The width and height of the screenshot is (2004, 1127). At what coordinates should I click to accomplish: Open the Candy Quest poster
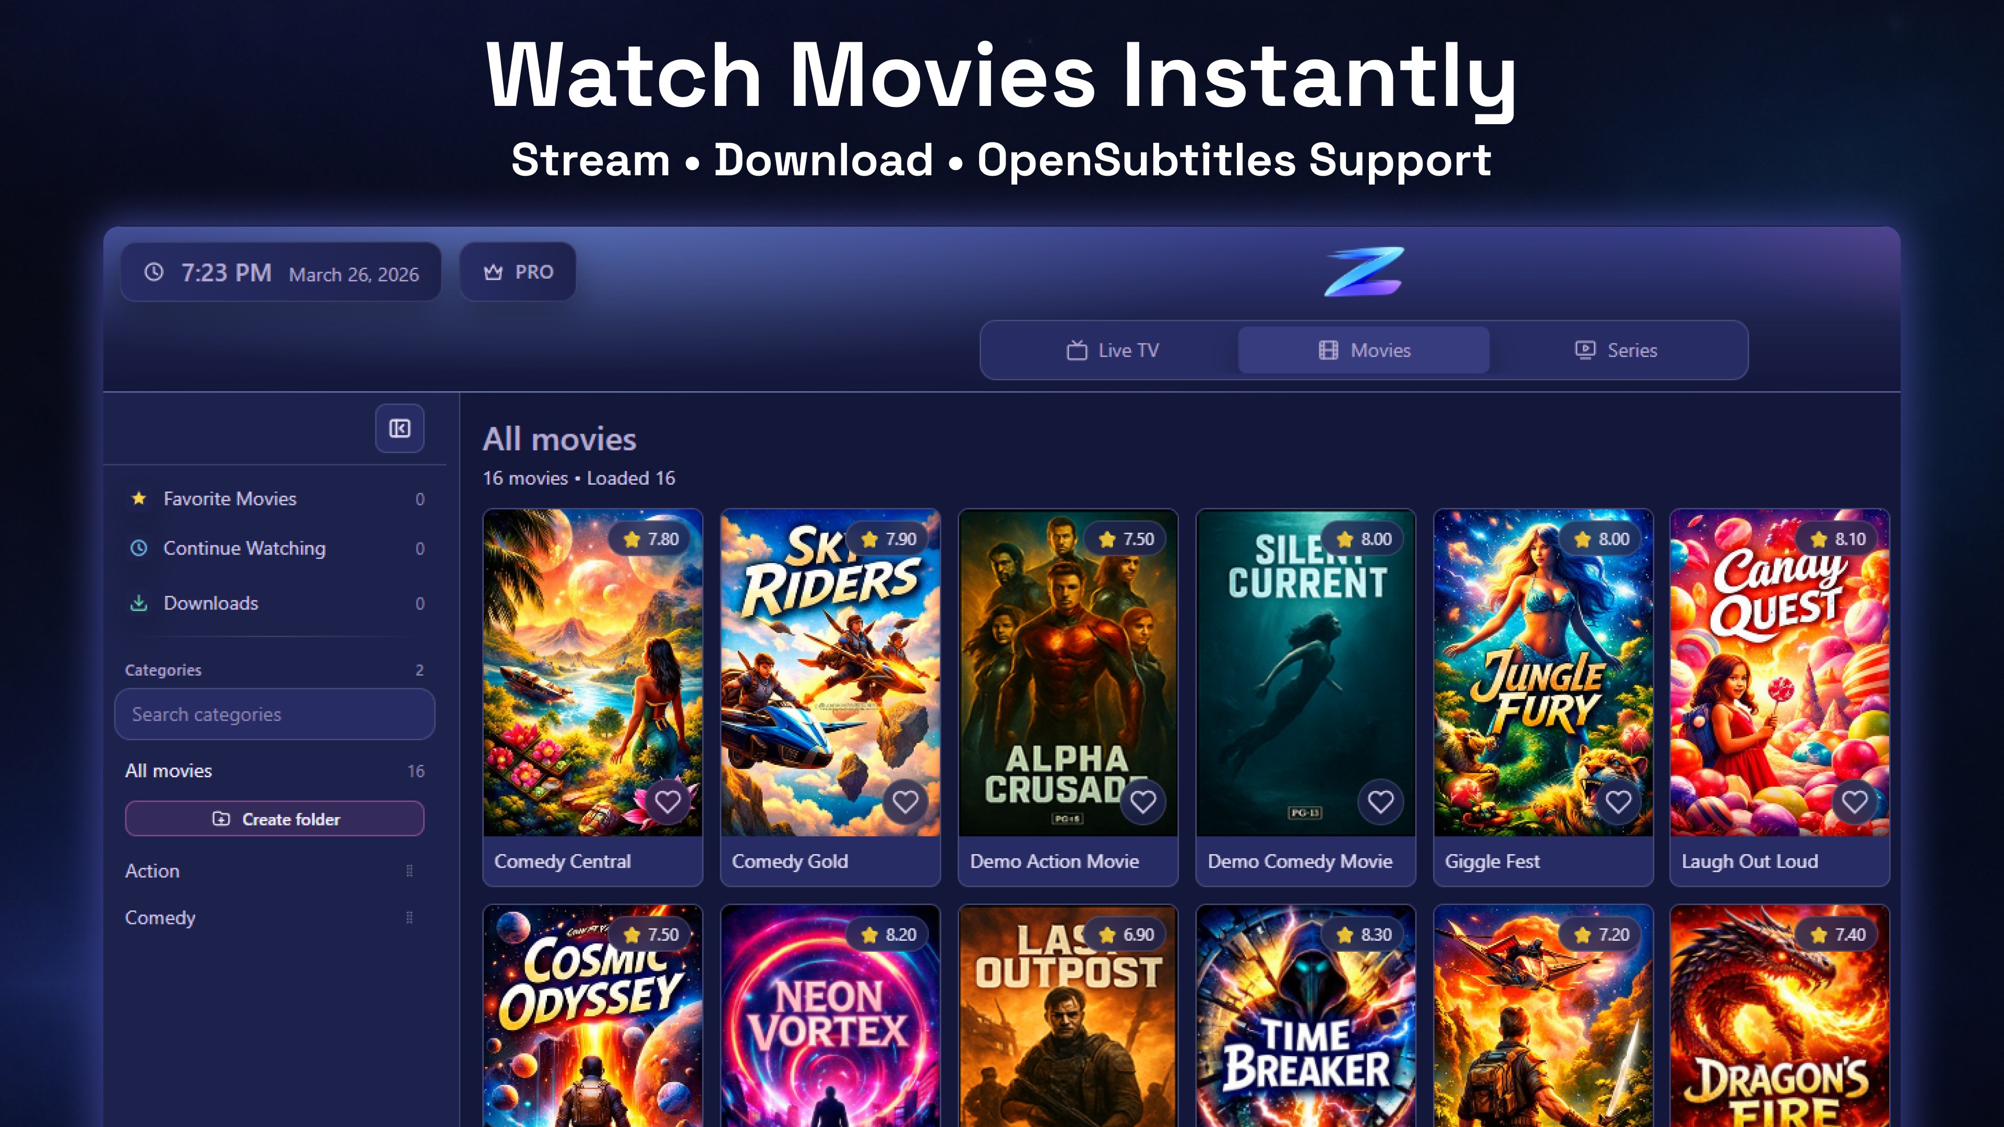pyautogui.click(x=1780, y=673)
